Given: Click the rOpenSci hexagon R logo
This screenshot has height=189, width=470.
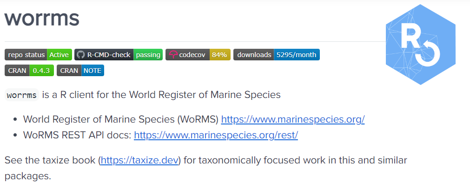Looking at the screenshot, I should pyautogui.click(x=419, y=45).
